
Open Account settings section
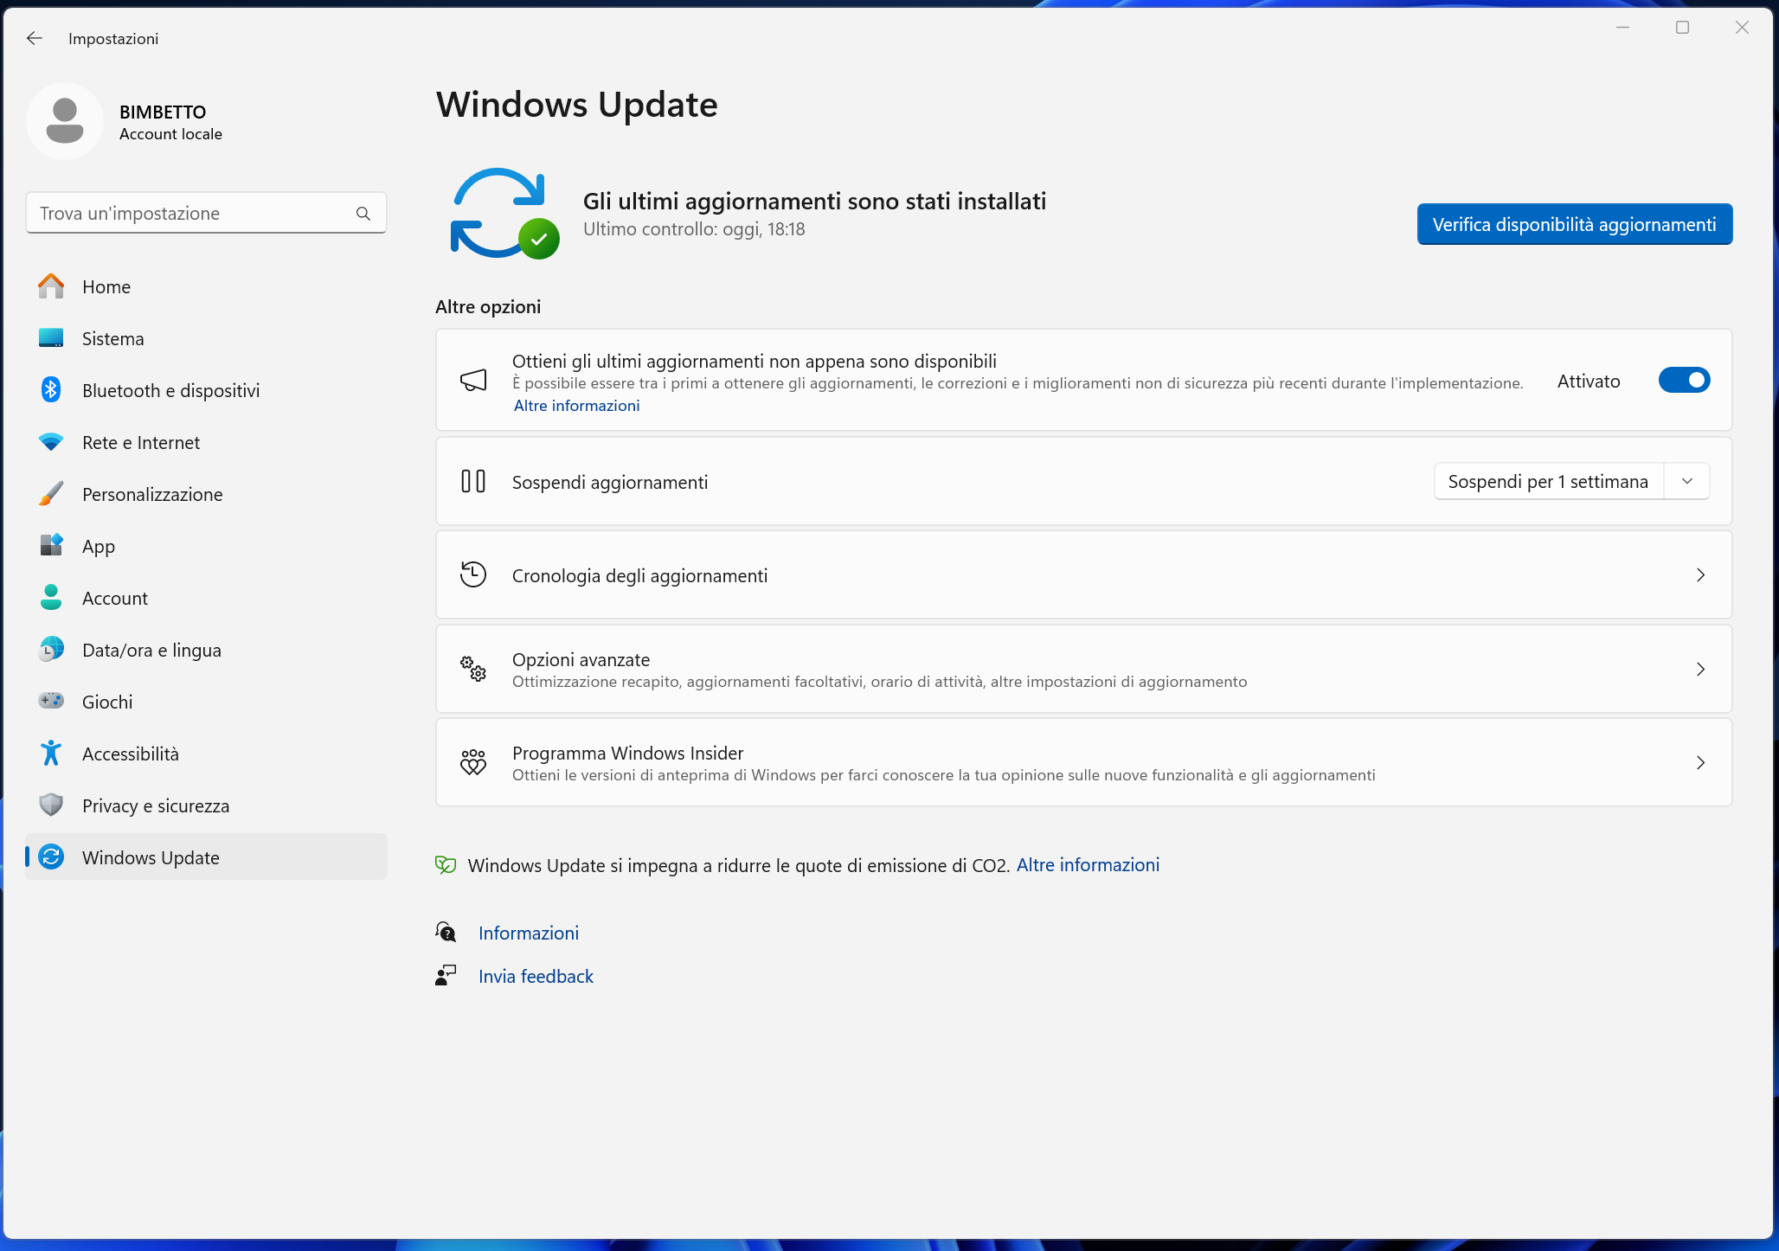[x=206, y=598]
